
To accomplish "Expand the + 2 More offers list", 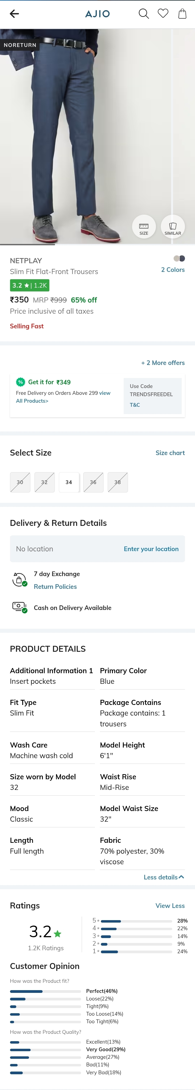I will click(163, 363).
